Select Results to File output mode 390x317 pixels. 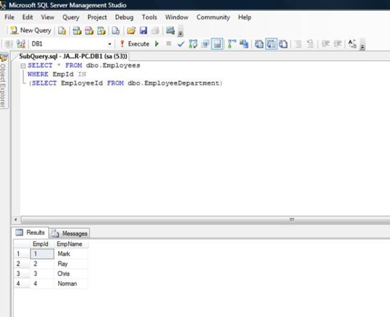283,44
